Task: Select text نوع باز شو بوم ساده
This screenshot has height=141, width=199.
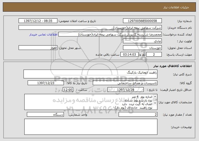Action: [139, 100]
